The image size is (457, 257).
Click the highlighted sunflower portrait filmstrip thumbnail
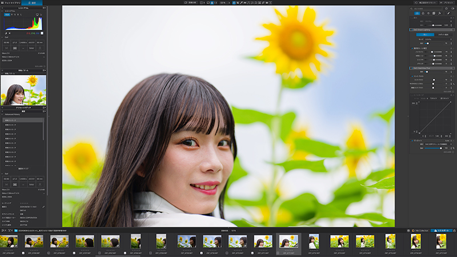tap(288, 241)
